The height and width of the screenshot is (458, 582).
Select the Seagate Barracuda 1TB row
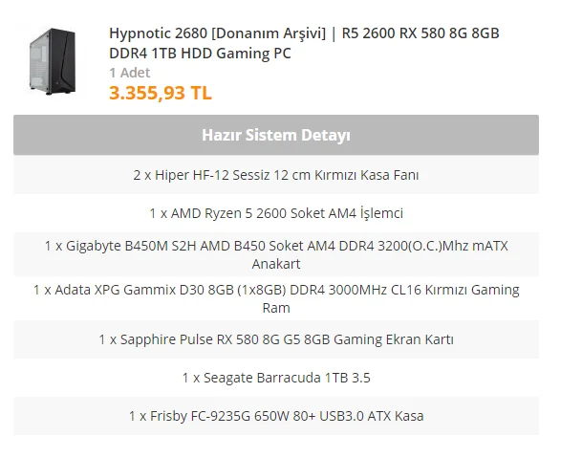click(x=275, y=378)
